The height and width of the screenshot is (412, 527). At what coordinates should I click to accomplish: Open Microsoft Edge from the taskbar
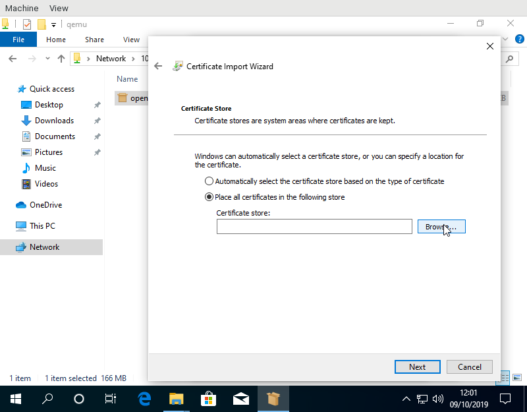point(144,399)
